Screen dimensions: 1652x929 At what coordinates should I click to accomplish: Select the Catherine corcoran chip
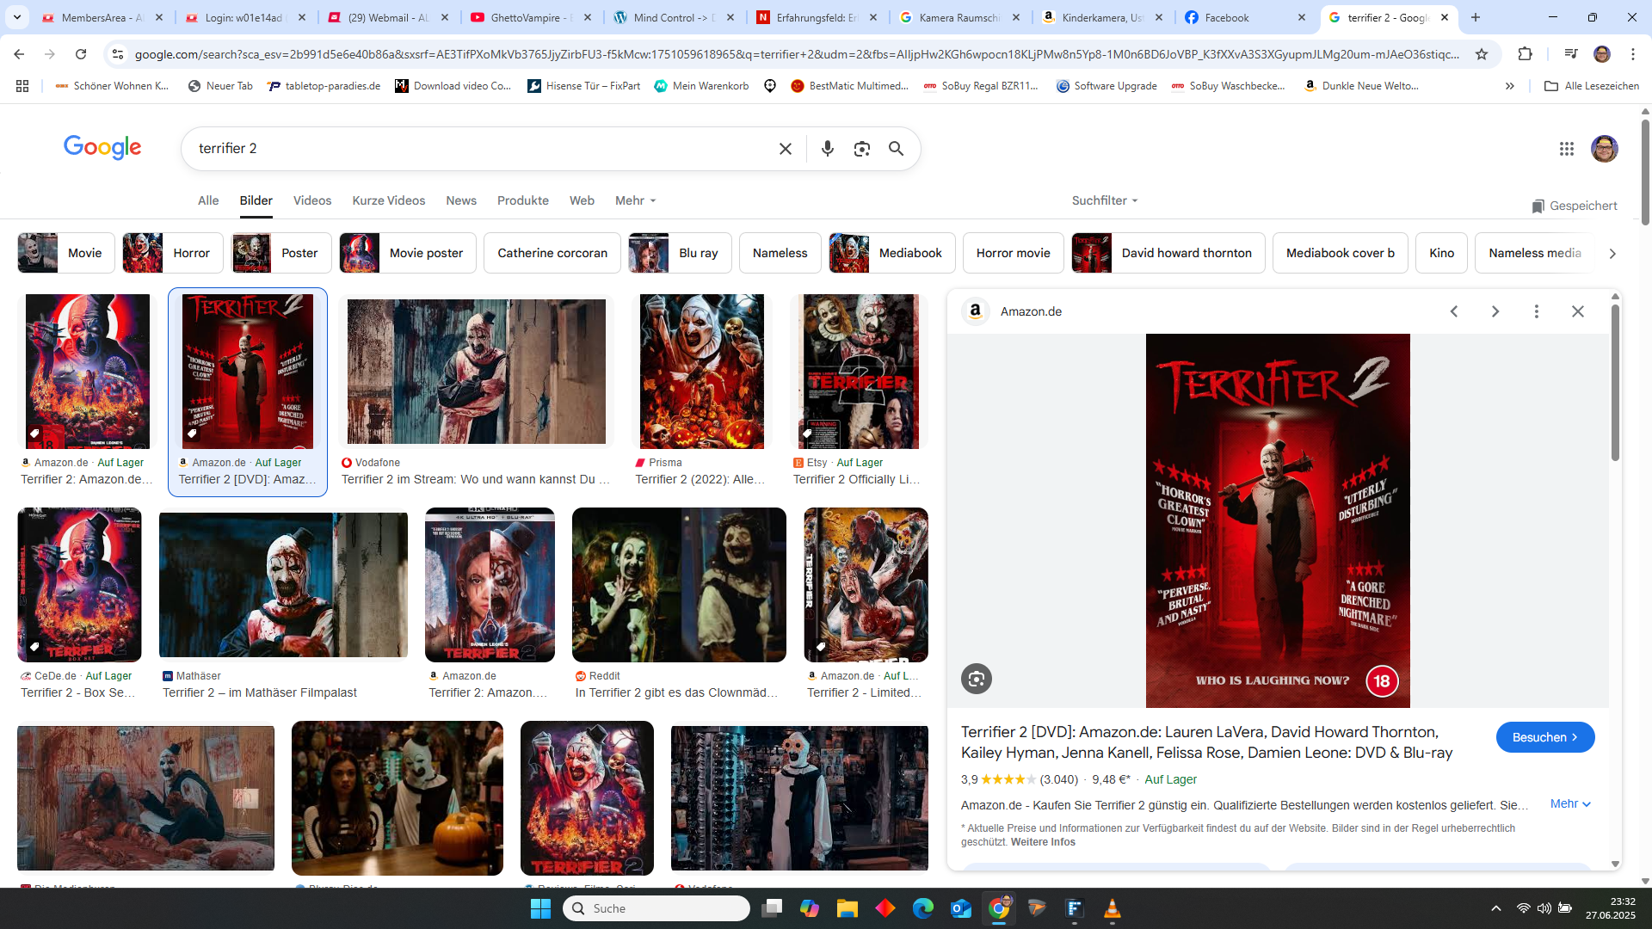552,253
